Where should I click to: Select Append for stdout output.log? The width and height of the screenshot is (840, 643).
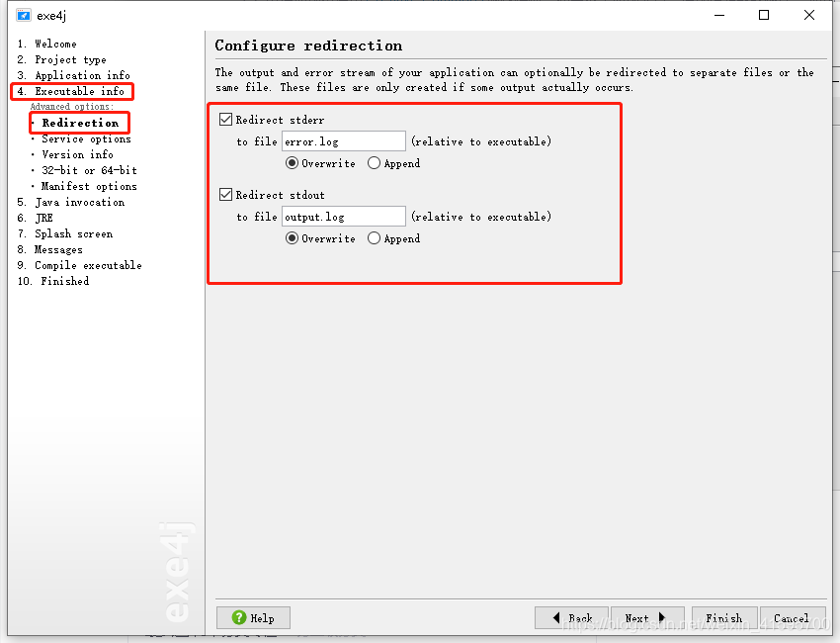click(x=374, y=238)
